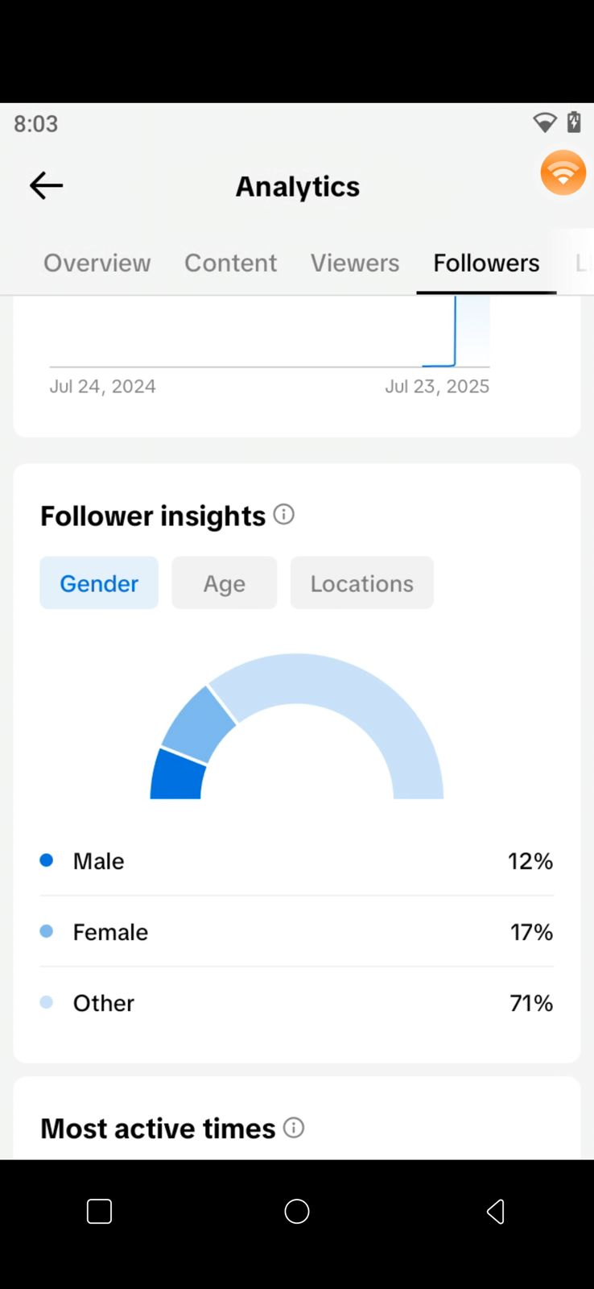Tap the battery status bar icon

(574, 122)
